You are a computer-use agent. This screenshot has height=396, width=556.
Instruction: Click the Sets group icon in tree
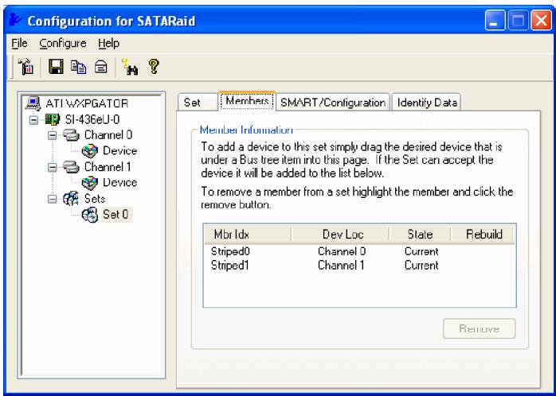[71, 199]
